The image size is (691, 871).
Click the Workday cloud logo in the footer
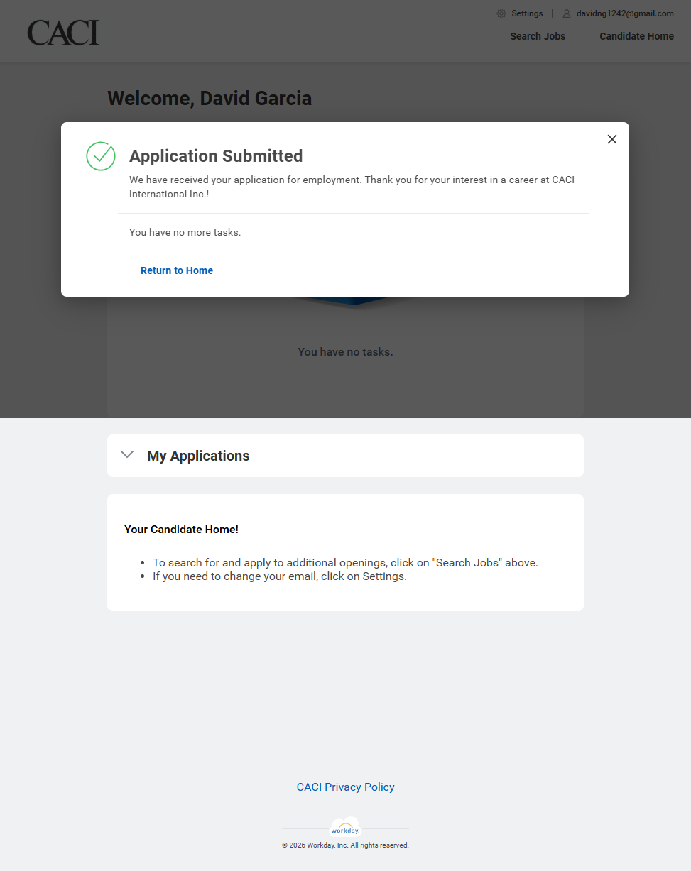345,828
